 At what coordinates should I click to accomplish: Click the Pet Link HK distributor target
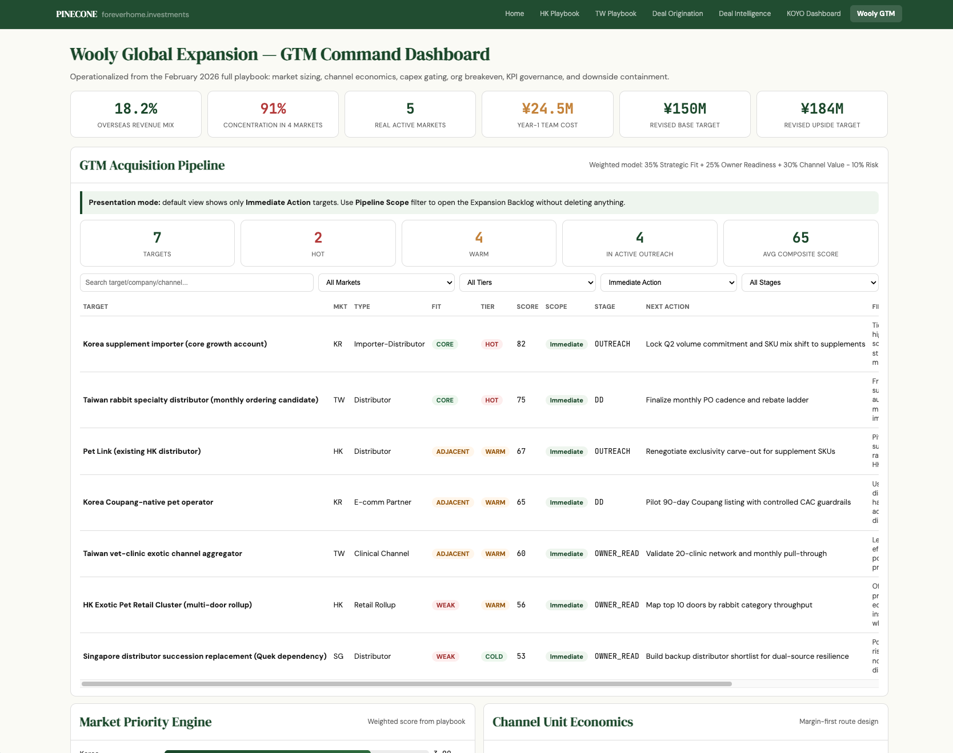pos(142,452)
